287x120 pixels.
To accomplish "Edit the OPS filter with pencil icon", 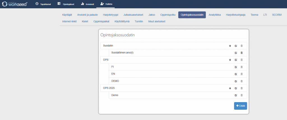I will click(236, 60).
